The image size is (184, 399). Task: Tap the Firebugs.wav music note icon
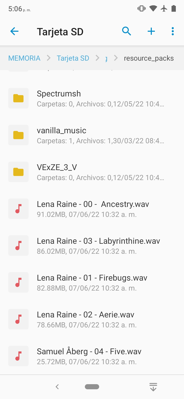18,282
